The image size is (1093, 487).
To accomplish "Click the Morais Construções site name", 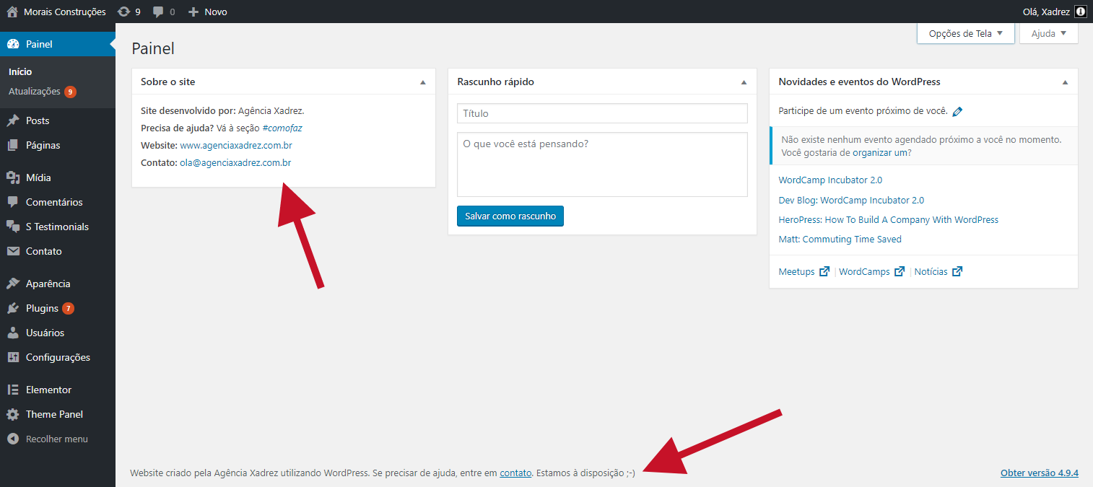I will (x=65, y=12).
